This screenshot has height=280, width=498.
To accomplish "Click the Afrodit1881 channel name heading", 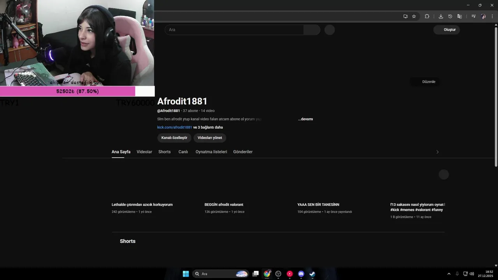I will 182,101.
